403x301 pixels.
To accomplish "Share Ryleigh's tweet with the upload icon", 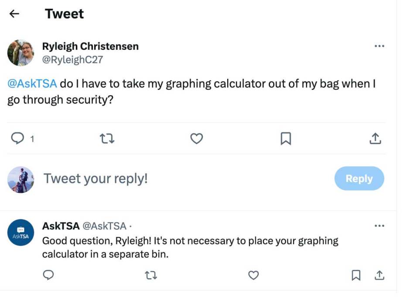I will 375,139.
